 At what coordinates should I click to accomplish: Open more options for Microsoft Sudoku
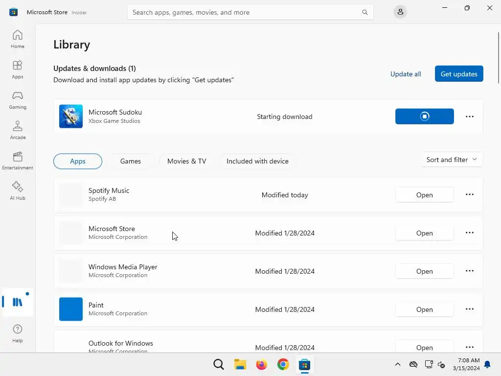point(469,117)
